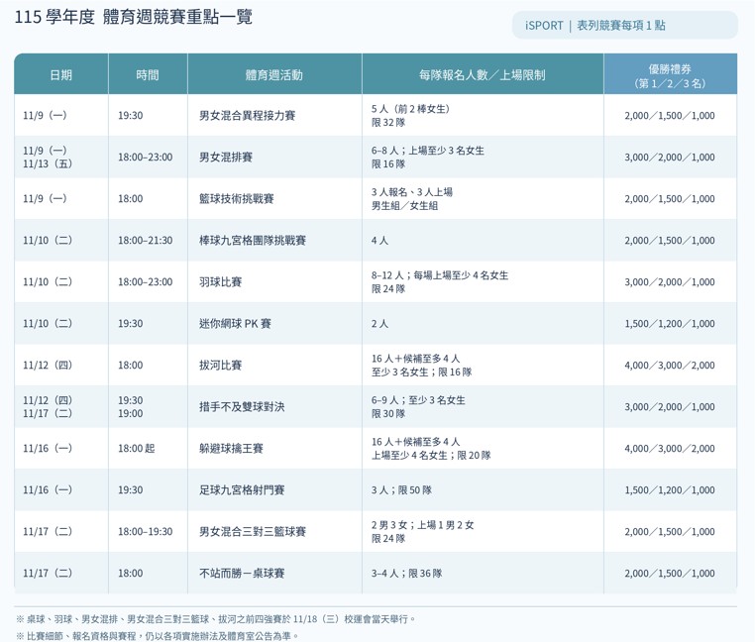Click 6–8 人；上場至少 3 名女生 cell

483,157
